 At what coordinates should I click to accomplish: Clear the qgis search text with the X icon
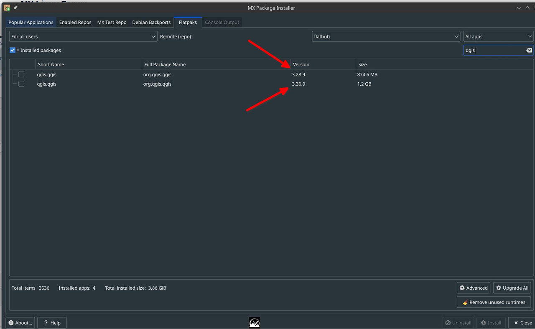click(x=529, y=50)
